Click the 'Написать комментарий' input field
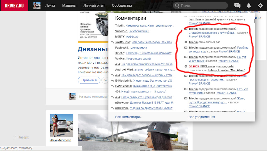The height and width of the screenshot is (151, 267). click(x=93, y=97)
